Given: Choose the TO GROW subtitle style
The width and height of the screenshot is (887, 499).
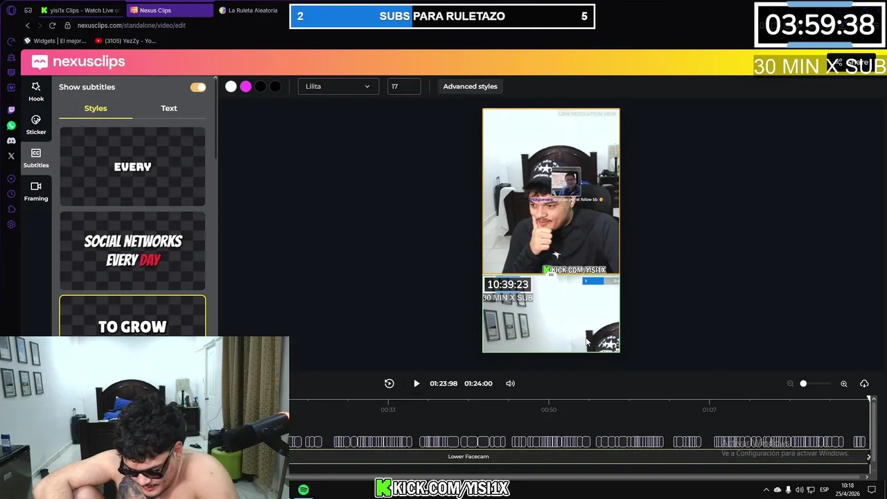Looking at the screenshot, I should coord(132,317).
